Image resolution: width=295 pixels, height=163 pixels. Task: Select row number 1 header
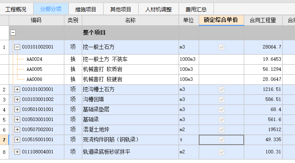click(x=4, y=47)
